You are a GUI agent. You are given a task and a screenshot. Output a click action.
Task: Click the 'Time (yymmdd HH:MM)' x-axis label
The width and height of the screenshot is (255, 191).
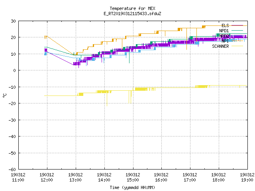coord(132,187)
